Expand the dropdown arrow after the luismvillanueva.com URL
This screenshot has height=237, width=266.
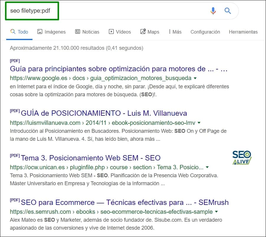coord(199,123)
